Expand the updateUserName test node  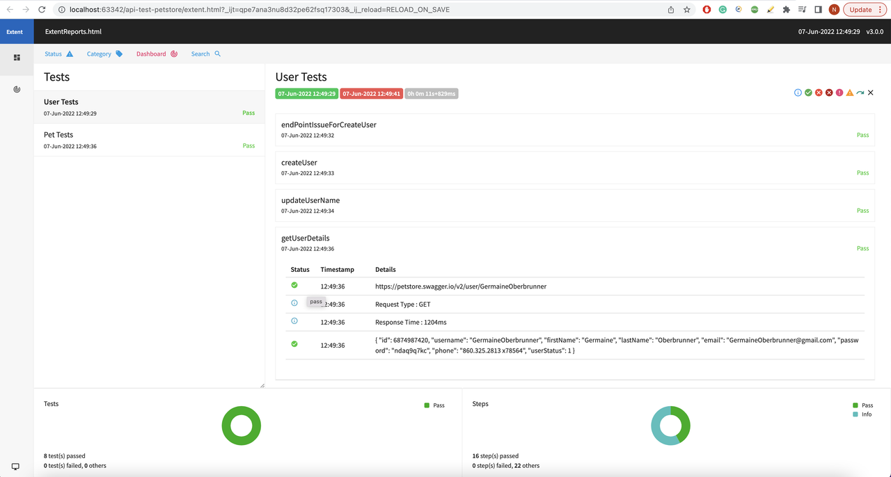pyautogui.click(x=575, y=205)
